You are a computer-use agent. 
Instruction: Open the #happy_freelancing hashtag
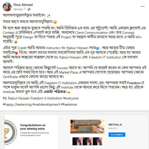click(x=17, y=105)
